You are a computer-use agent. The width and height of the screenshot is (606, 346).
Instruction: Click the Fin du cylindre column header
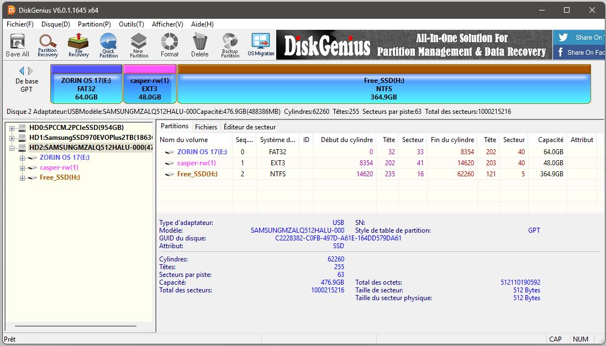pyautogui.click(x=452, y=140)
